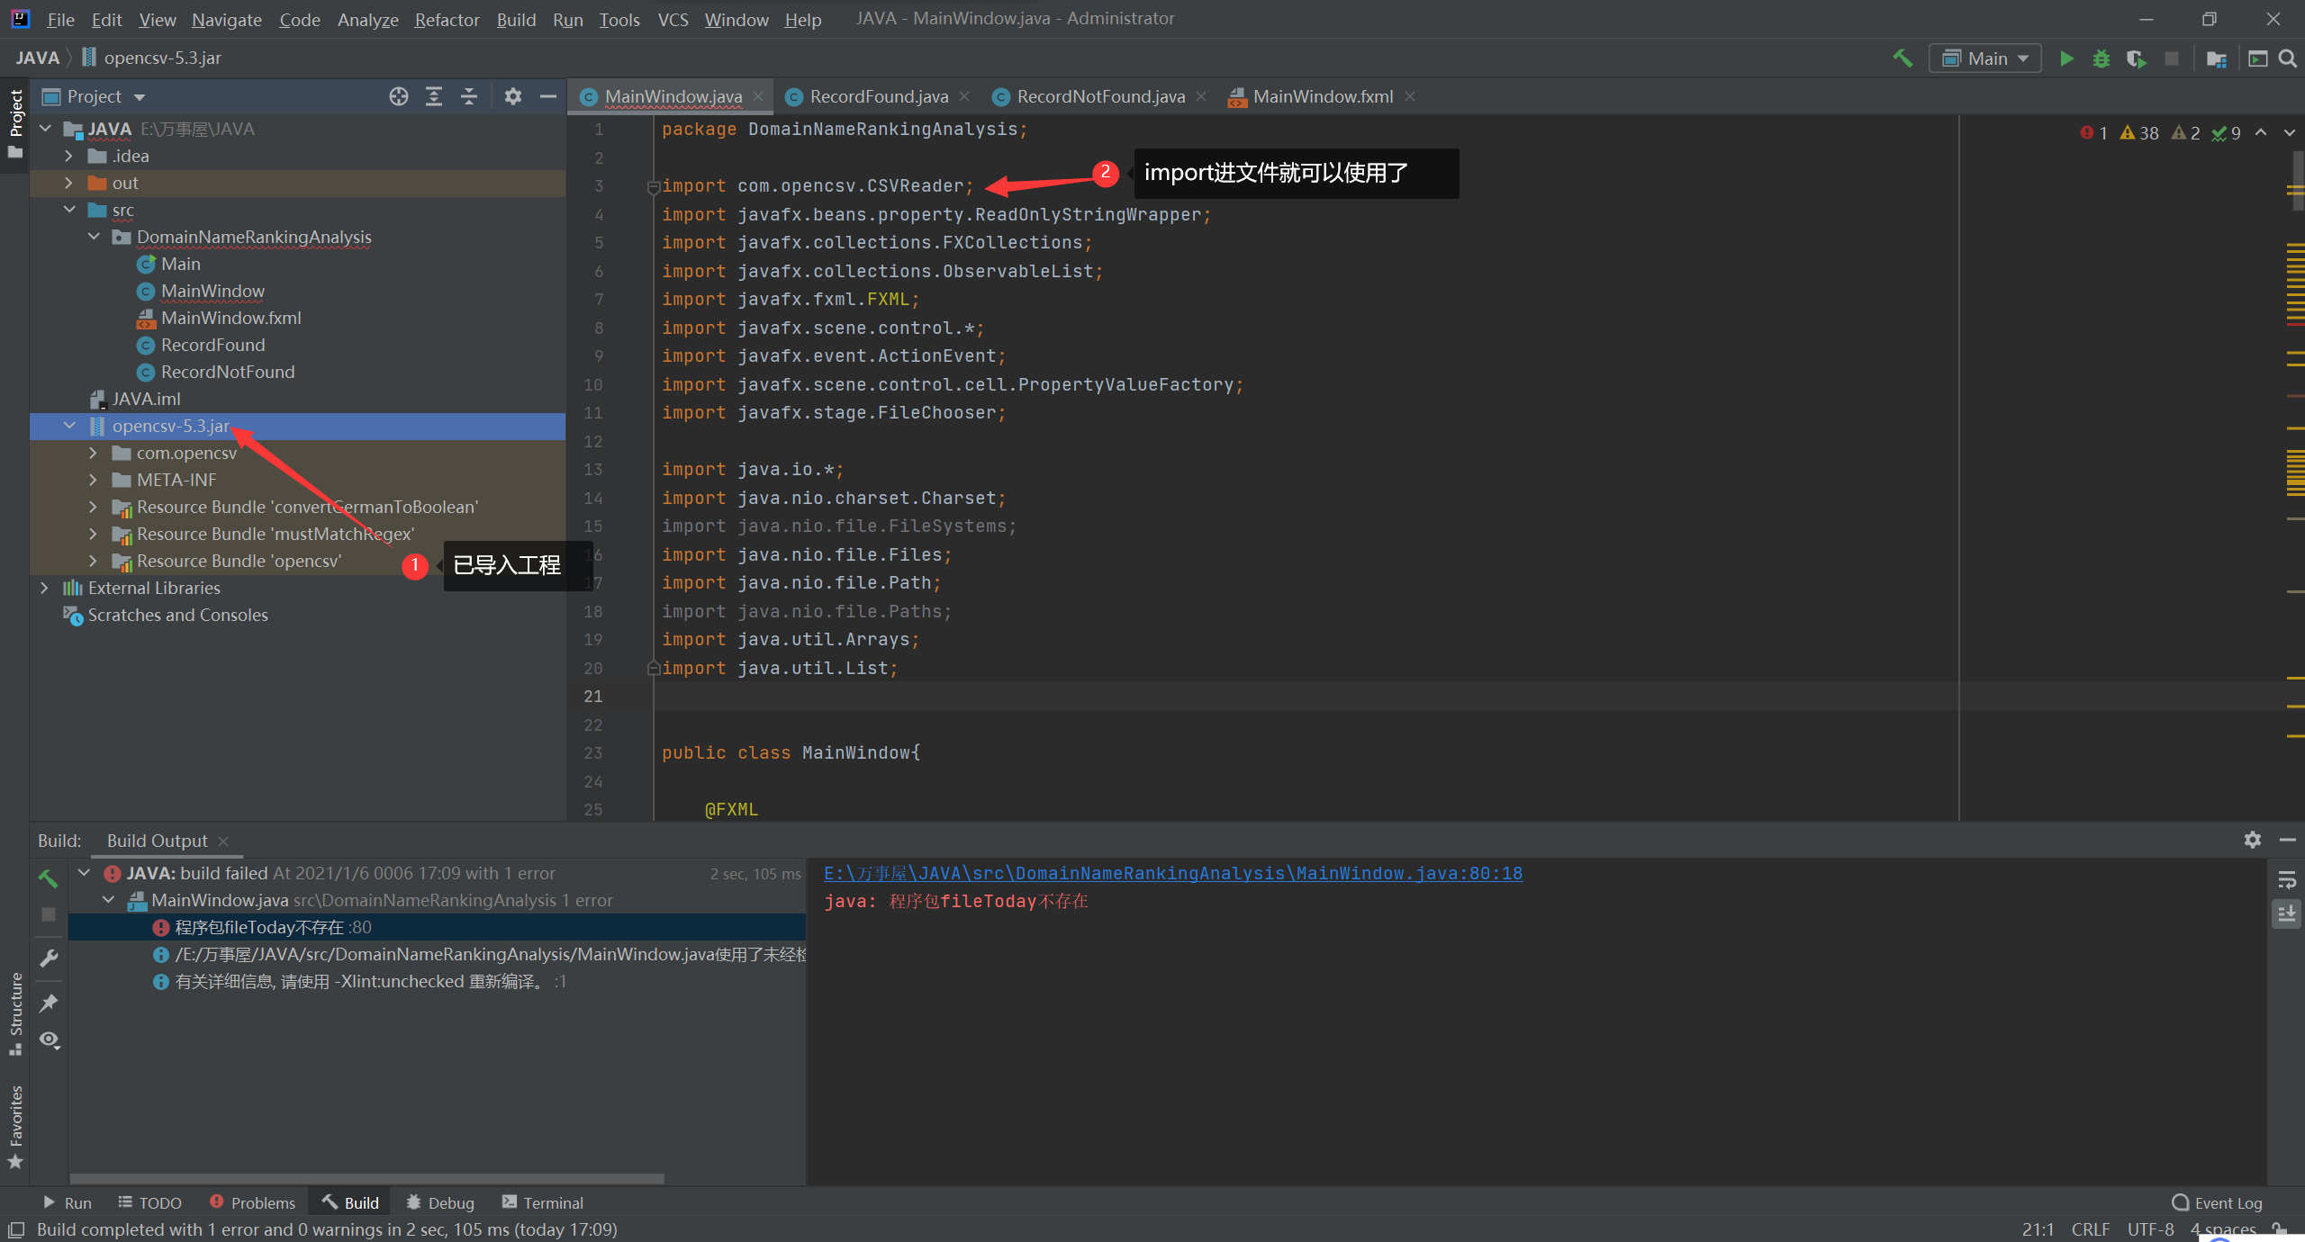Click the green Run Main button
This screenshot has width=2305, height=1242.
point(2066,58)
